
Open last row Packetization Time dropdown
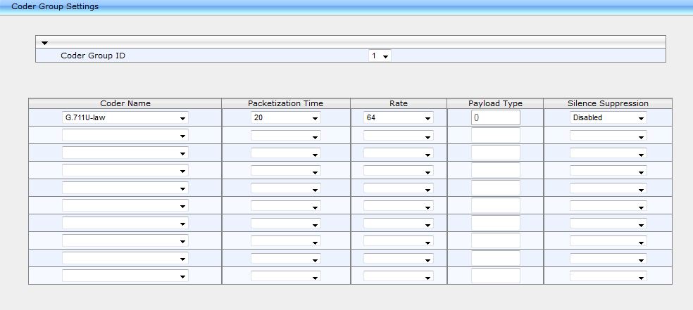285,276
